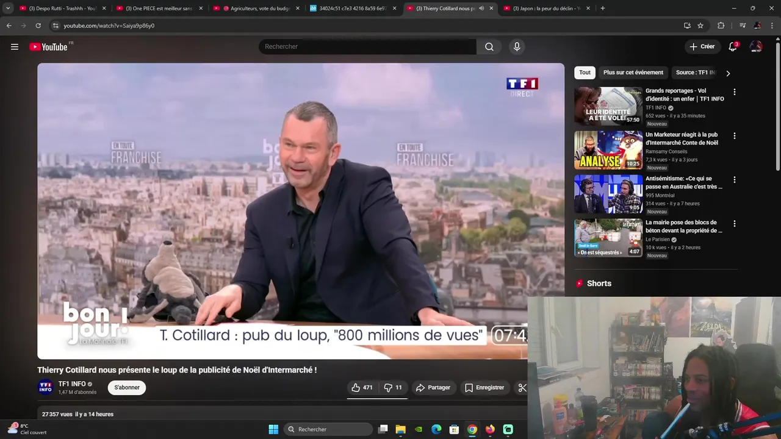781x439 pixels.
Task: Open the NVIDIA app on the taskbar
Action: (x=419, y=429)
